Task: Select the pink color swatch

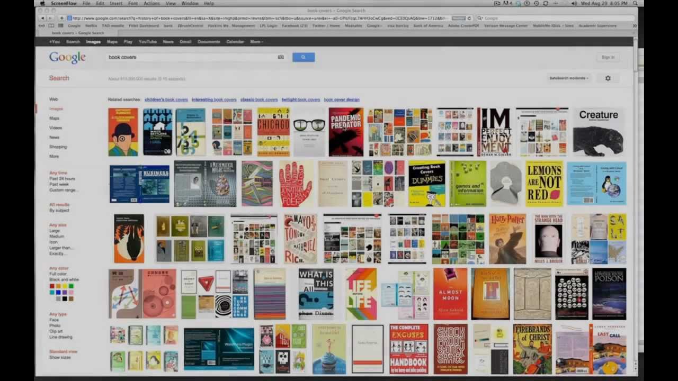Action: [71, 293]
